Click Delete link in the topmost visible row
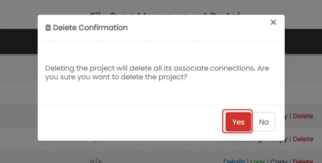Viewport: 322px width, 163px height. coord(303,116)
